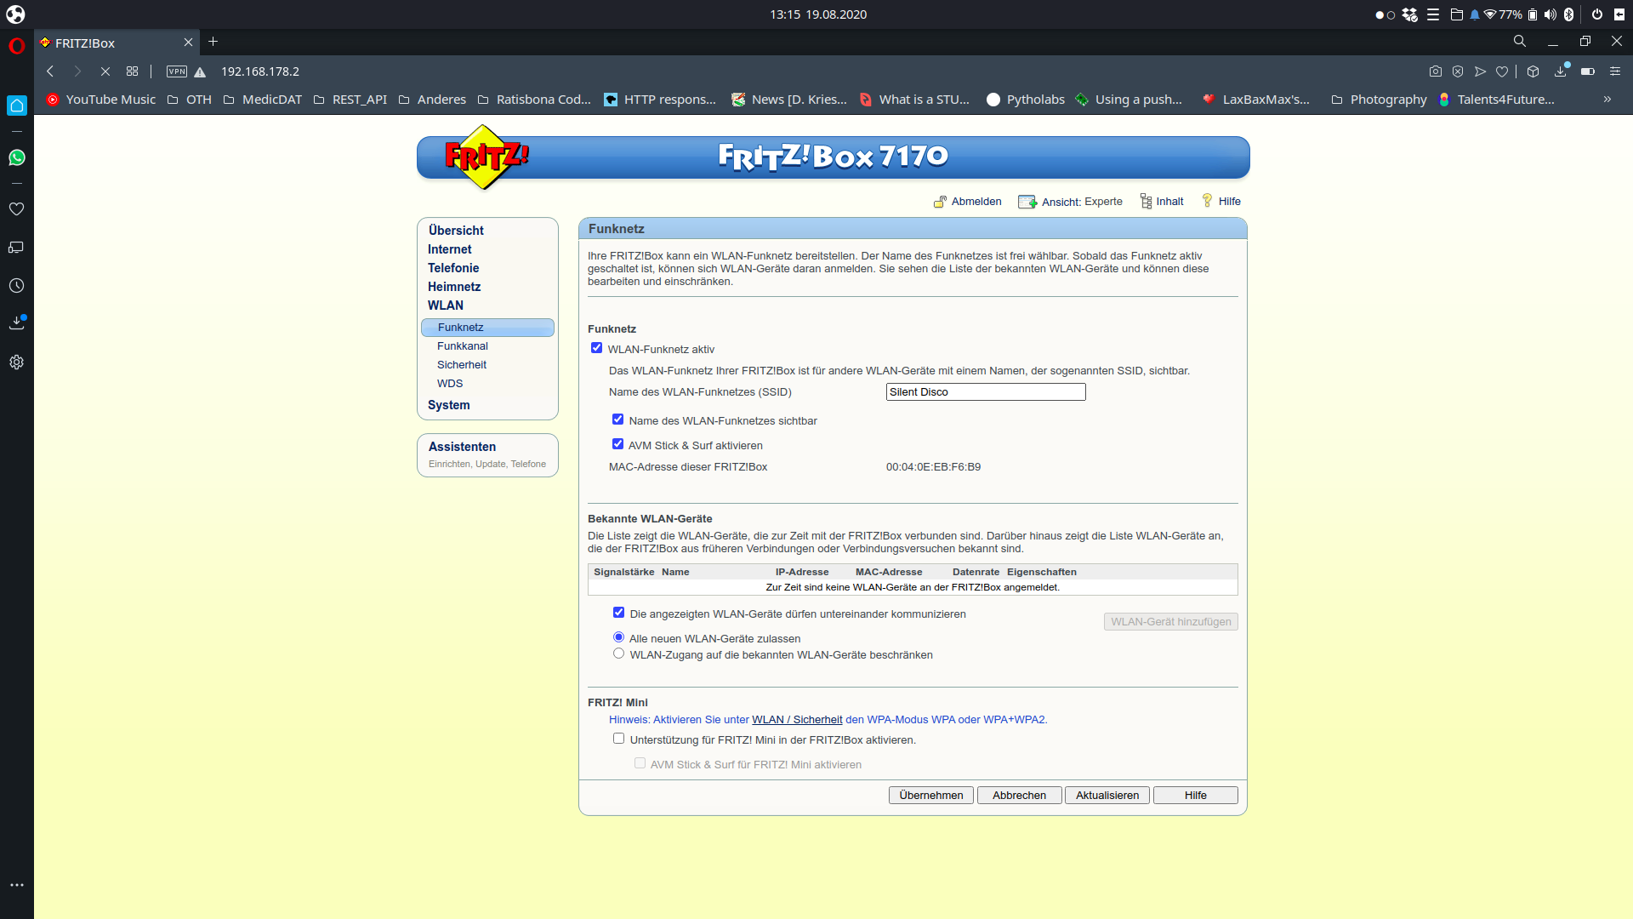Image resolution: width=1633 pixels, height=919 pixels.
Task: Open Übersicht in navigation menu
Action: click(456, 231)
